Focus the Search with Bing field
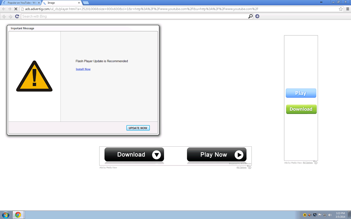The height and width of the screenshot is (219, 351). tap(134, 16)
